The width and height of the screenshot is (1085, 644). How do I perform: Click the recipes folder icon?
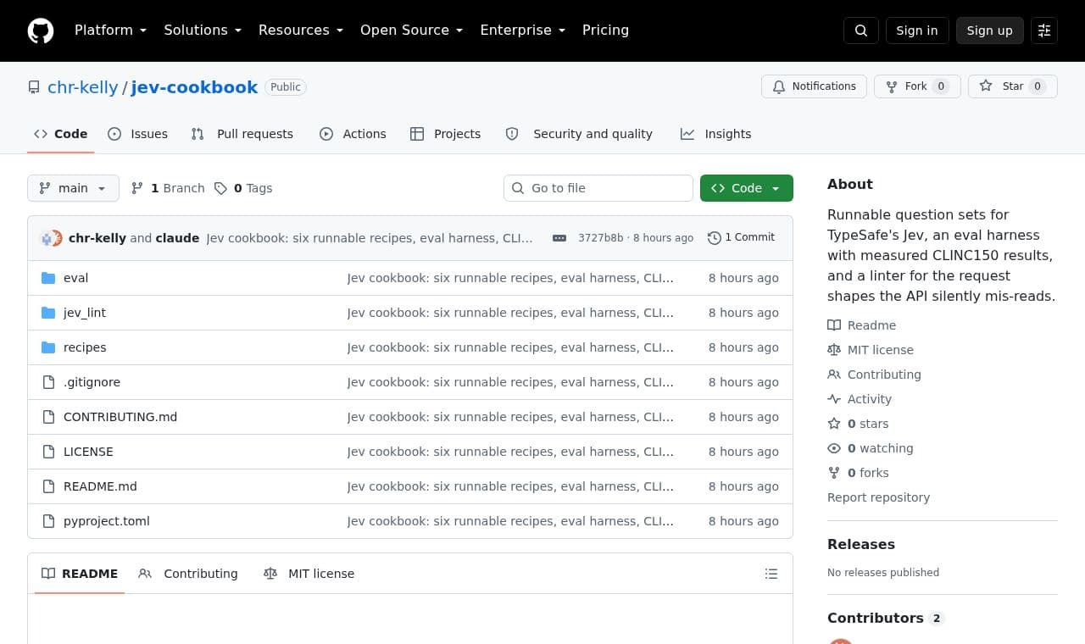tap(48, 347)
